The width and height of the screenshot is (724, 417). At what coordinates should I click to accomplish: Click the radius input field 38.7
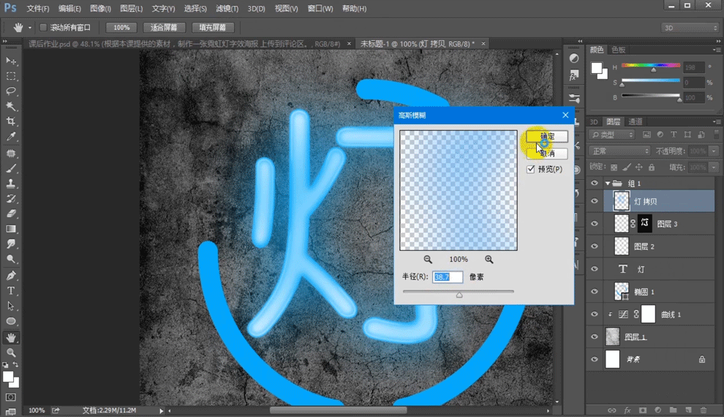[x=448, y=277]
